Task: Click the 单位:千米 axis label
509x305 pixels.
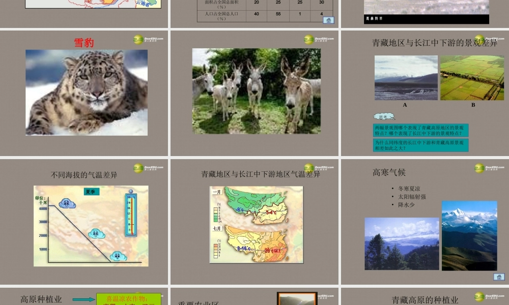Action: pyautogui.click(x=41, y=200)
